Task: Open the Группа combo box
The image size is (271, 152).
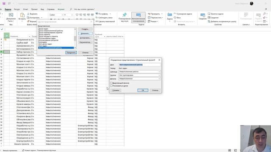Action: (139, 75)
